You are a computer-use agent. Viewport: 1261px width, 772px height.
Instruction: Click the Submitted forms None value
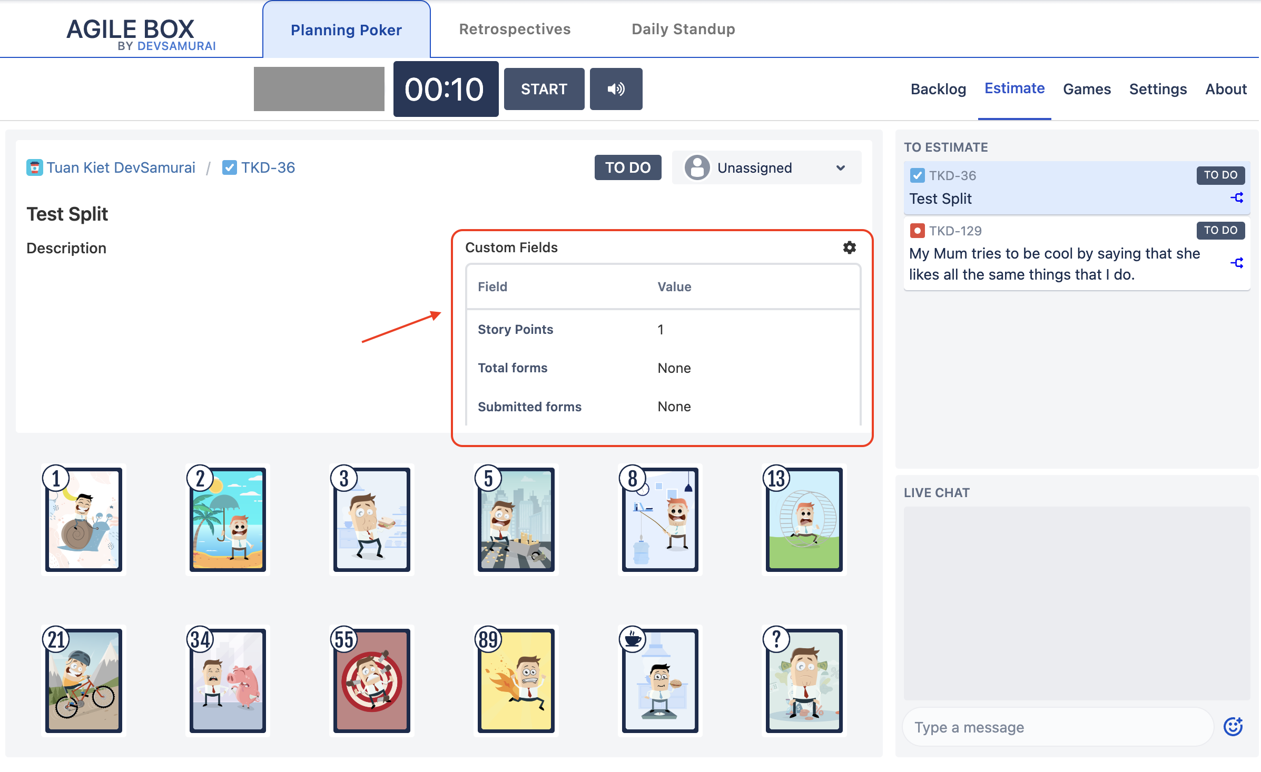click(674, 407)
